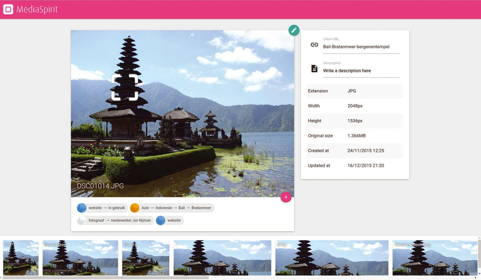The image size is (481, 280).
Task: Open the unlabeled wide crop thumbnail
Action: [222, 258]
